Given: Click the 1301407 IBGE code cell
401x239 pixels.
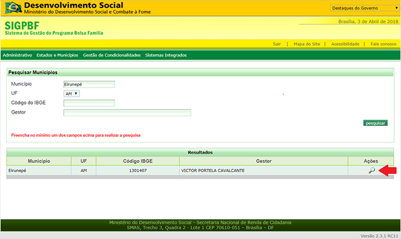Looking at the screenshot, I should coord(137,170).
